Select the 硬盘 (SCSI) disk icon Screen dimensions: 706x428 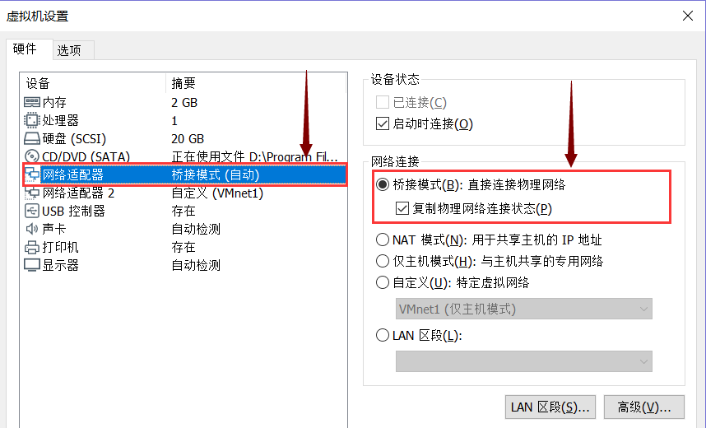tap(32, 138)
